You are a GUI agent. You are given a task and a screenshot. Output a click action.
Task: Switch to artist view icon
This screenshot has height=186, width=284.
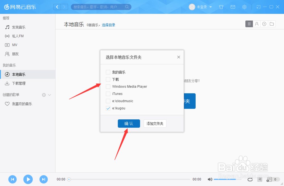(x=257, y=24)
